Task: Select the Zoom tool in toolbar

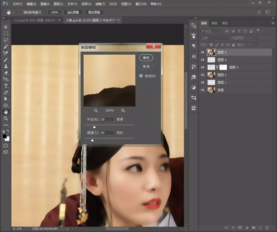Action: point(6,118)
